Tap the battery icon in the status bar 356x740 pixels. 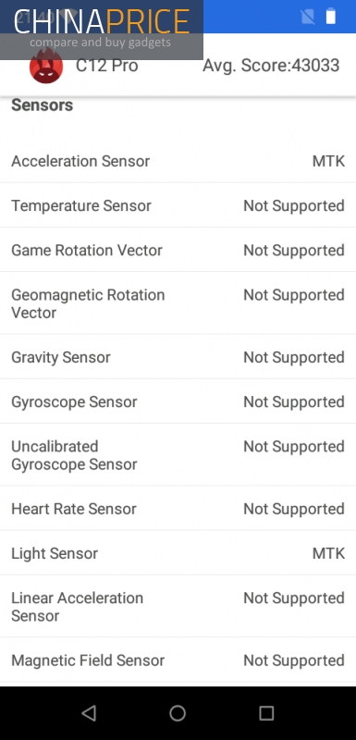(x=331, y=17)
